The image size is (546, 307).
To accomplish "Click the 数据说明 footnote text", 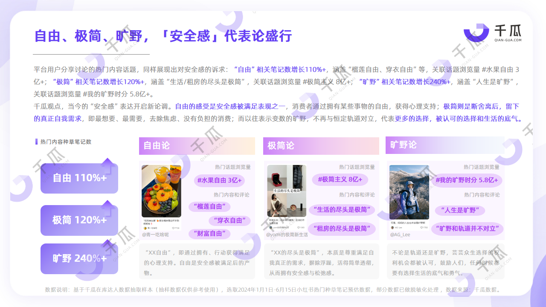I will [x=273, y=290].
